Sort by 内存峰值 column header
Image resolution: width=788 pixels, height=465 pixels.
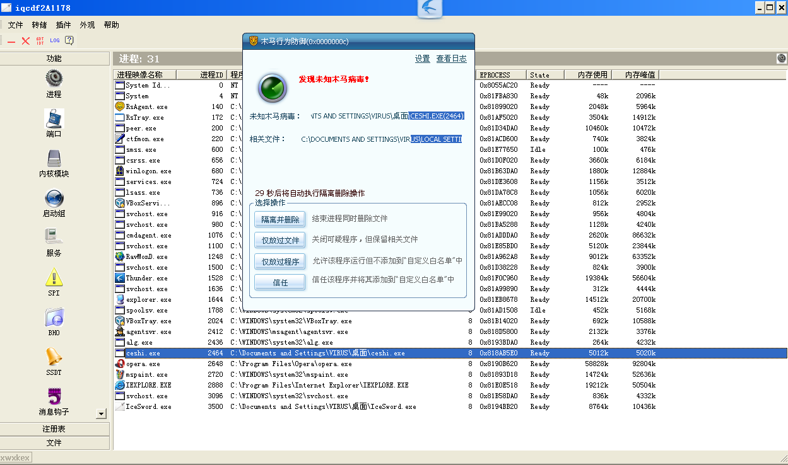tap(635, 74)
